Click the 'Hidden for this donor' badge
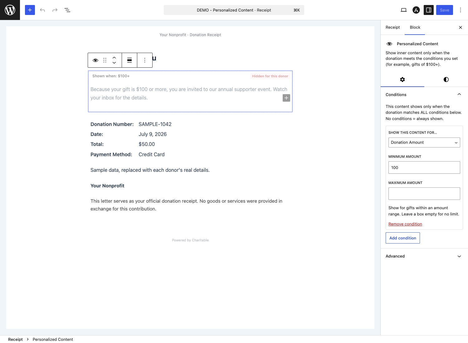 point(270,76)
